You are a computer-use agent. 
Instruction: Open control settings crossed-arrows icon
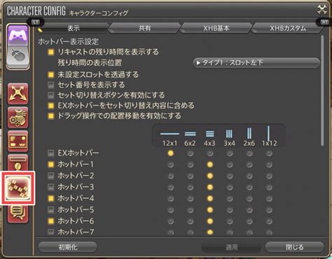click(x=18, y=94)
